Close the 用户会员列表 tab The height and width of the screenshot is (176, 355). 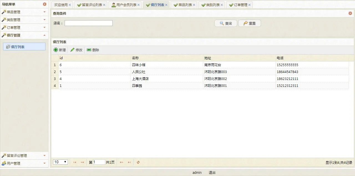[139, 5]
